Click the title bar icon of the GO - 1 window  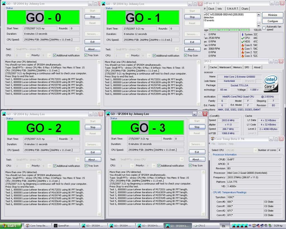point(103,4)
